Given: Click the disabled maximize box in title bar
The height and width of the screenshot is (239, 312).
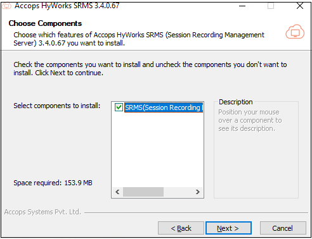Looking at the screenshot, I should coord(271,6).
